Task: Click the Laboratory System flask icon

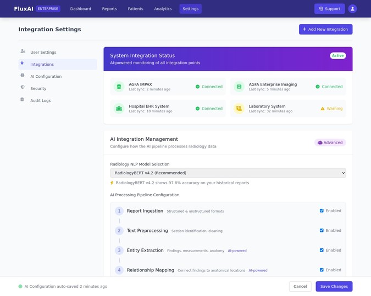Action: (239, 109)
